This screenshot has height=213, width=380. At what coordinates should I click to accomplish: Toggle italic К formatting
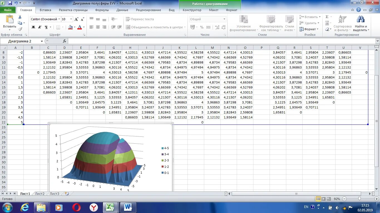click(40, 27)
